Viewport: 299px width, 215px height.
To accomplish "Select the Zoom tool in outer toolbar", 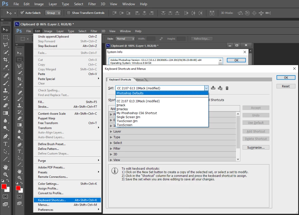I will tap(5, 174).
